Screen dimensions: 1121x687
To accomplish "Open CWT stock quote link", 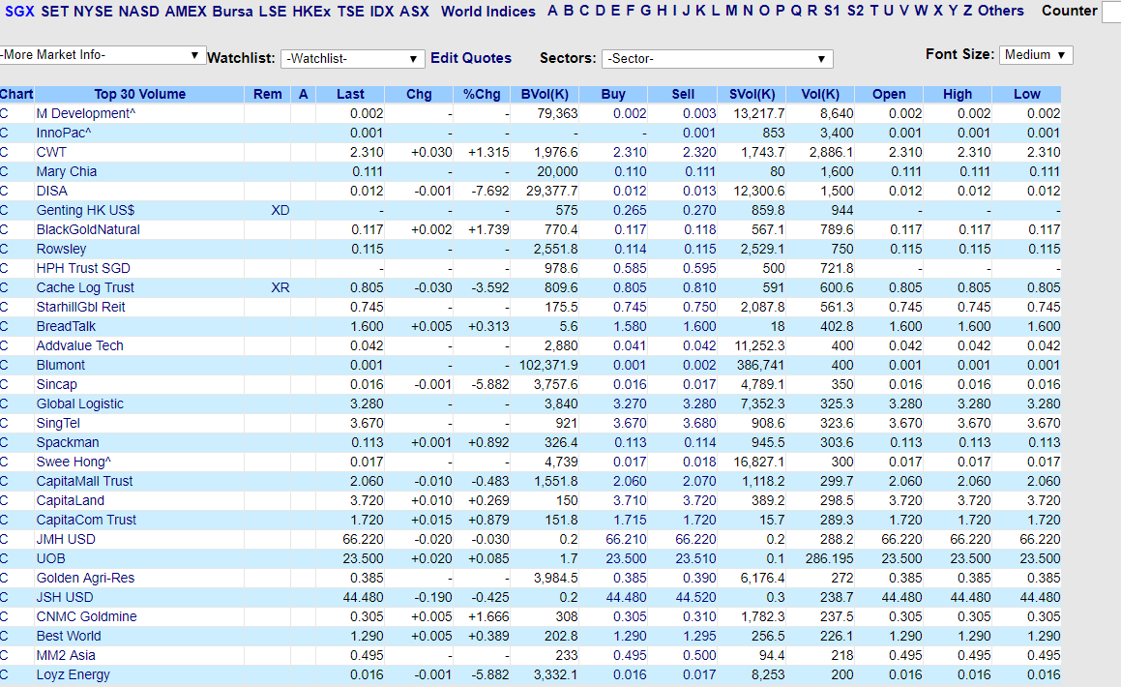I will (x=51, y=152).
